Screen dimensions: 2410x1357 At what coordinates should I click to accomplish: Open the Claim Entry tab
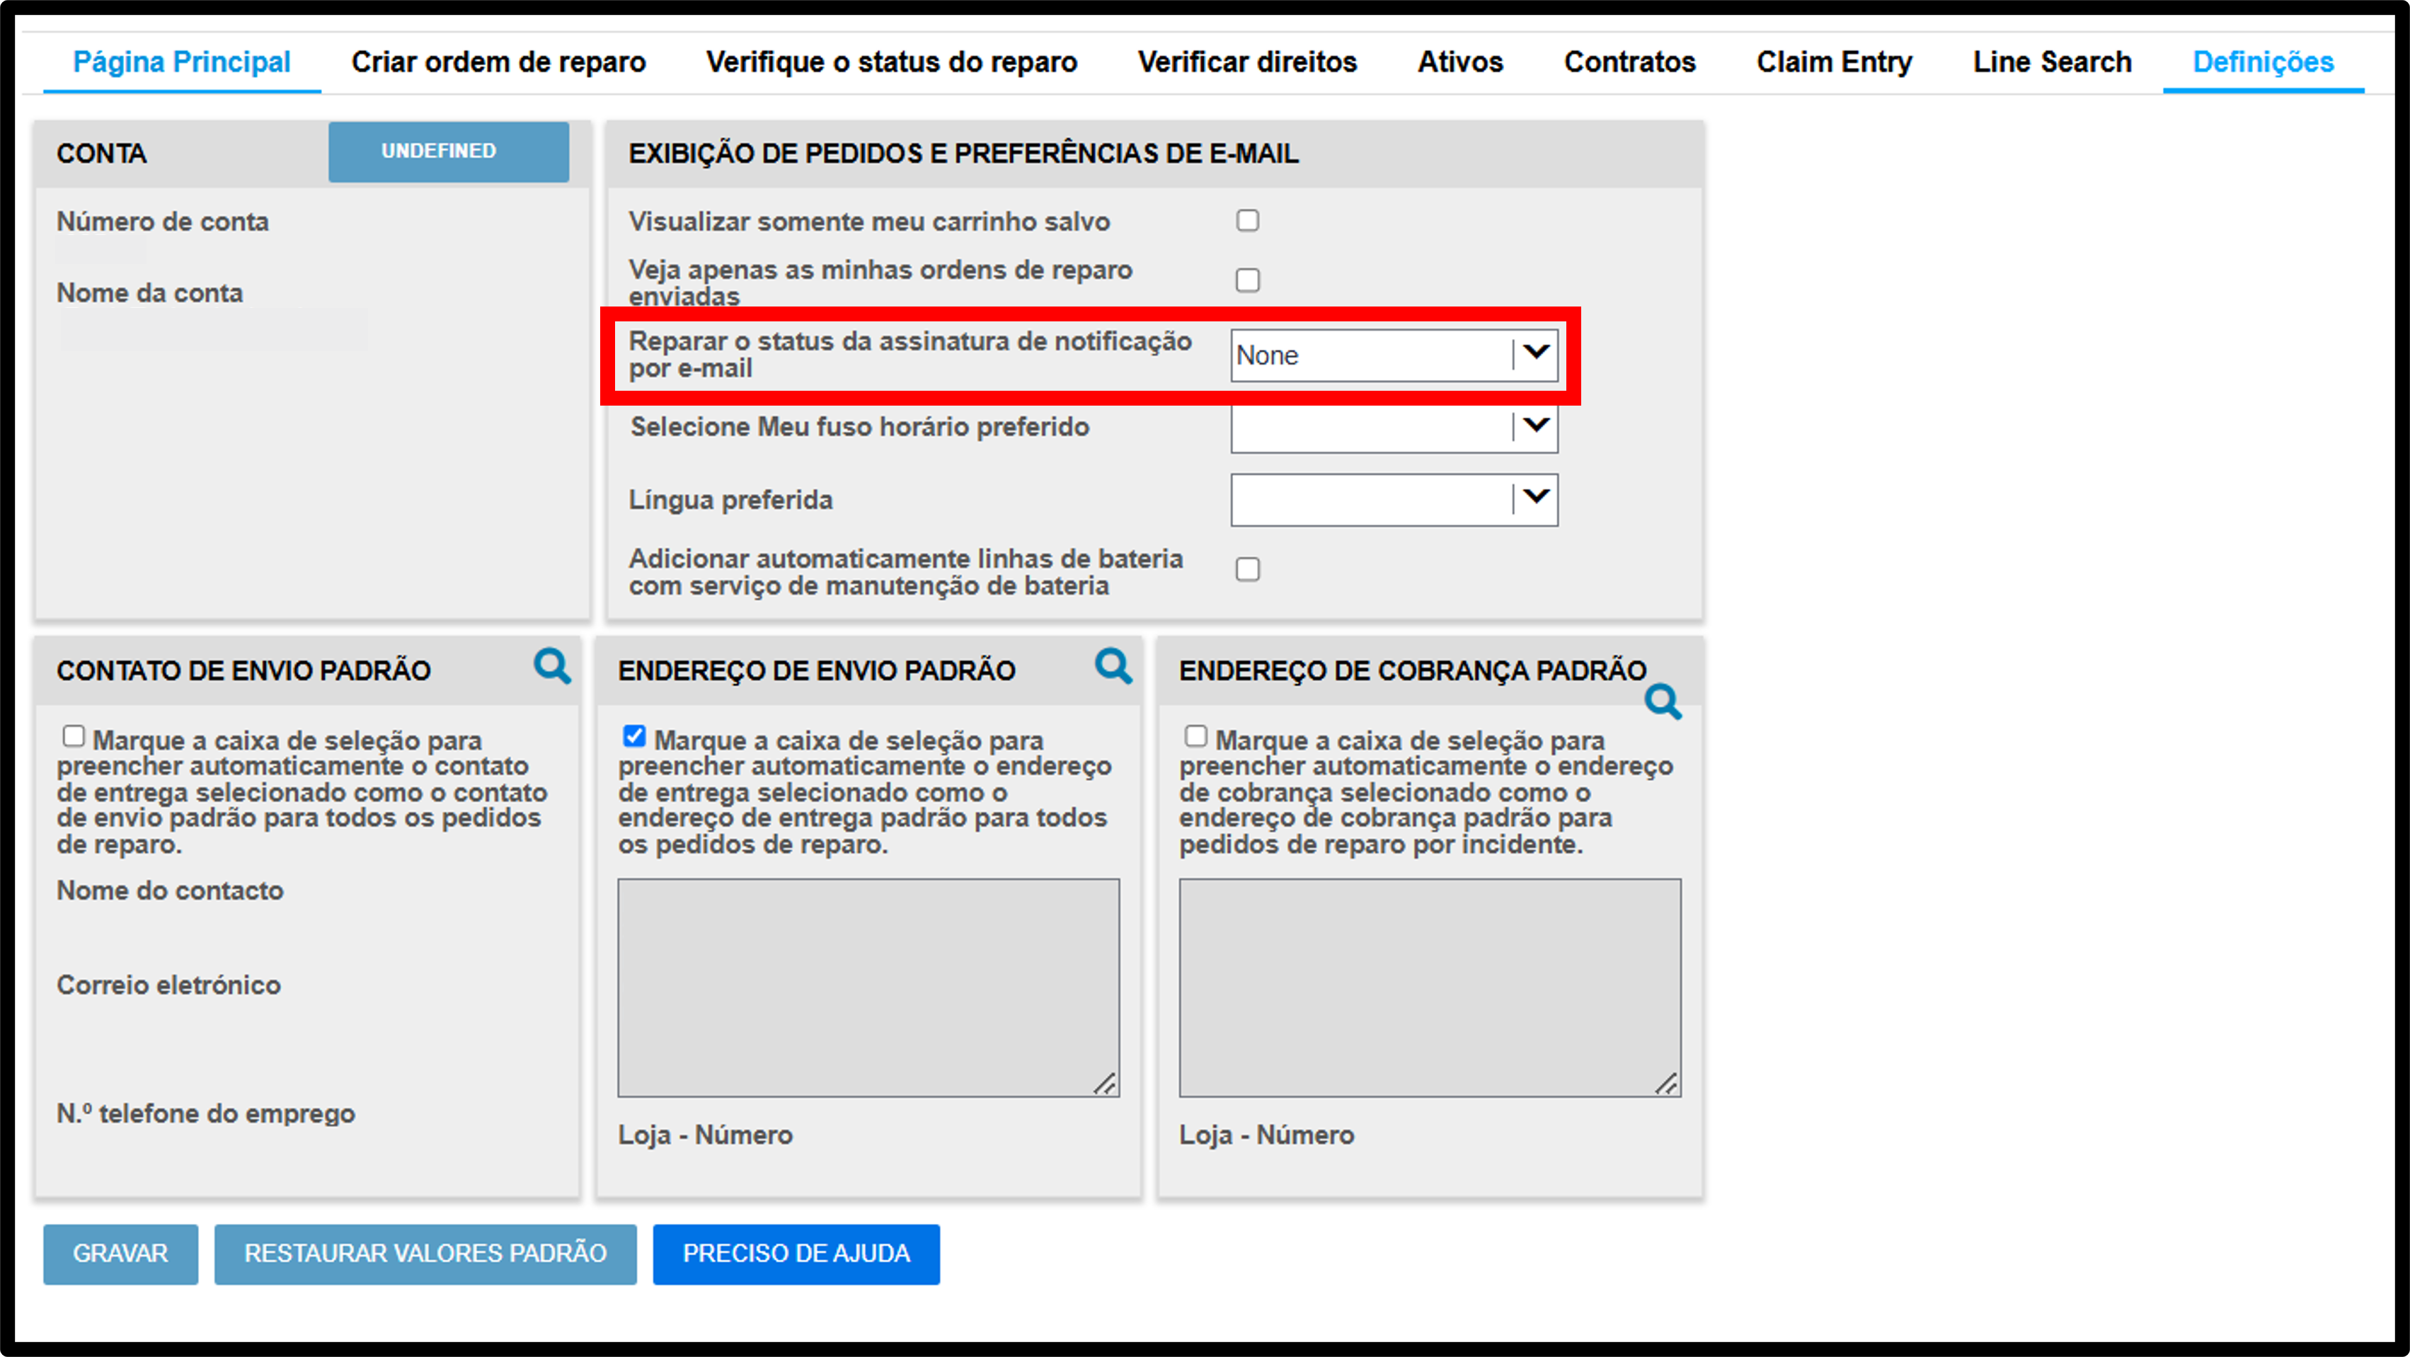[x=1834, y=62]
